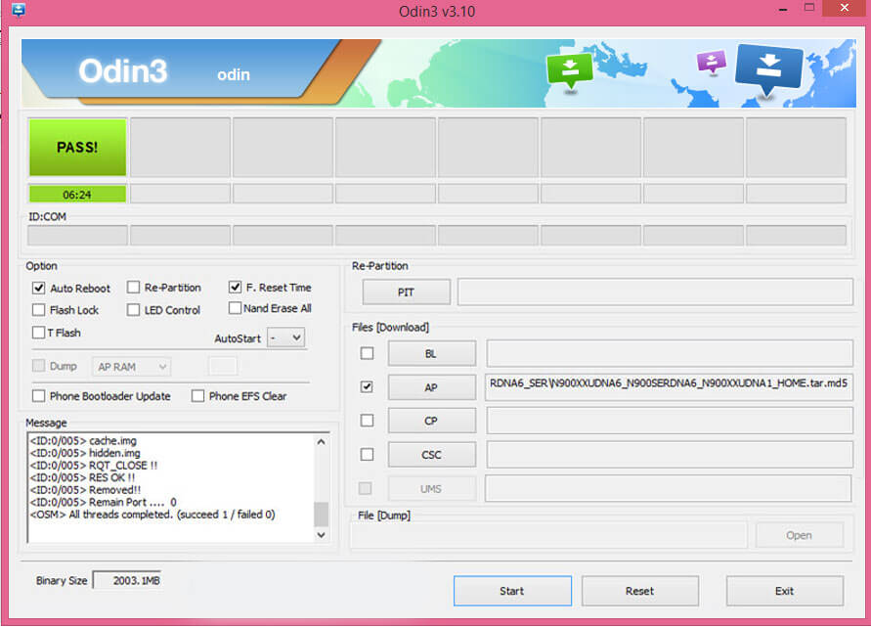Enable the T Flash checkbox
The height and width of the screenshot is (628, 871).
[38, 333]
